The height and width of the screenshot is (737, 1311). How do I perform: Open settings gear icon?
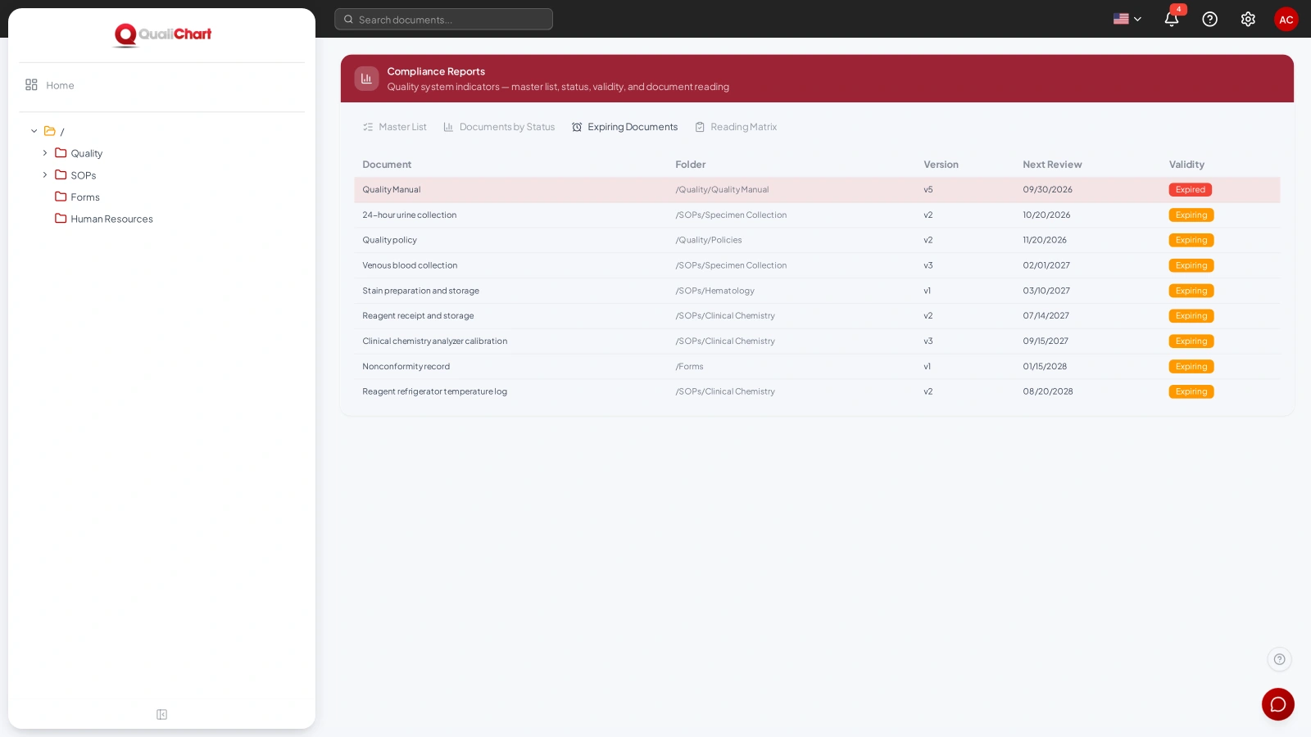1248,19
